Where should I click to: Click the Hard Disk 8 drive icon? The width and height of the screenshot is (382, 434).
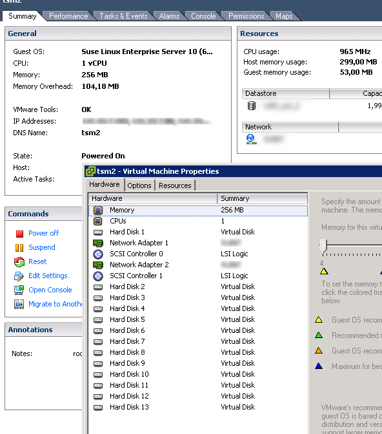(98, 353)
